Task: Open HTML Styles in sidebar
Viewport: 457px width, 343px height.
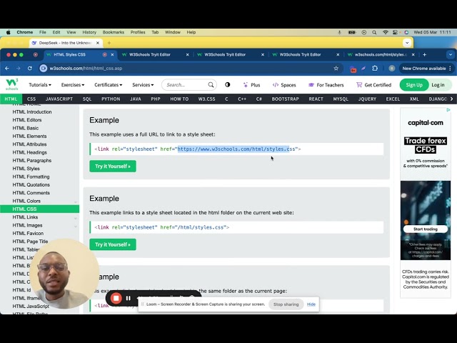Action: click(26, 169)
